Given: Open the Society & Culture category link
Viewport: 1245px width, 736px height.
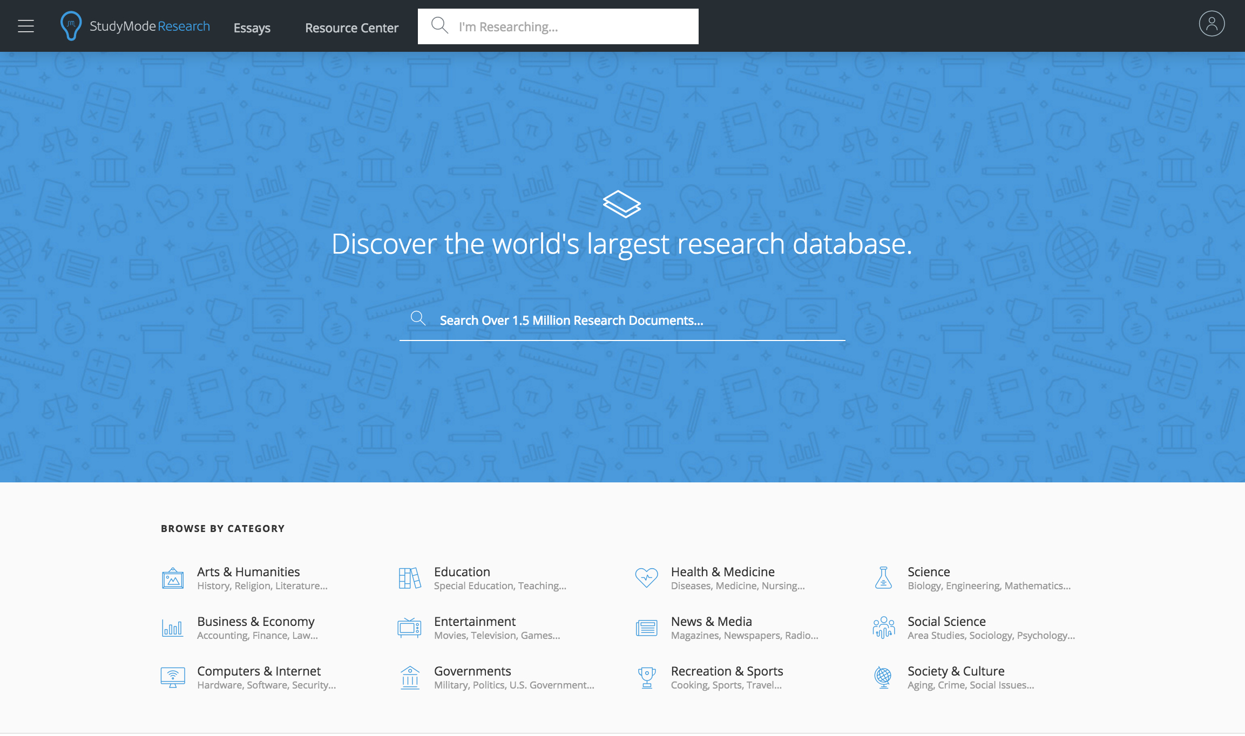Looking at the screenshot, I should (956, 671).
